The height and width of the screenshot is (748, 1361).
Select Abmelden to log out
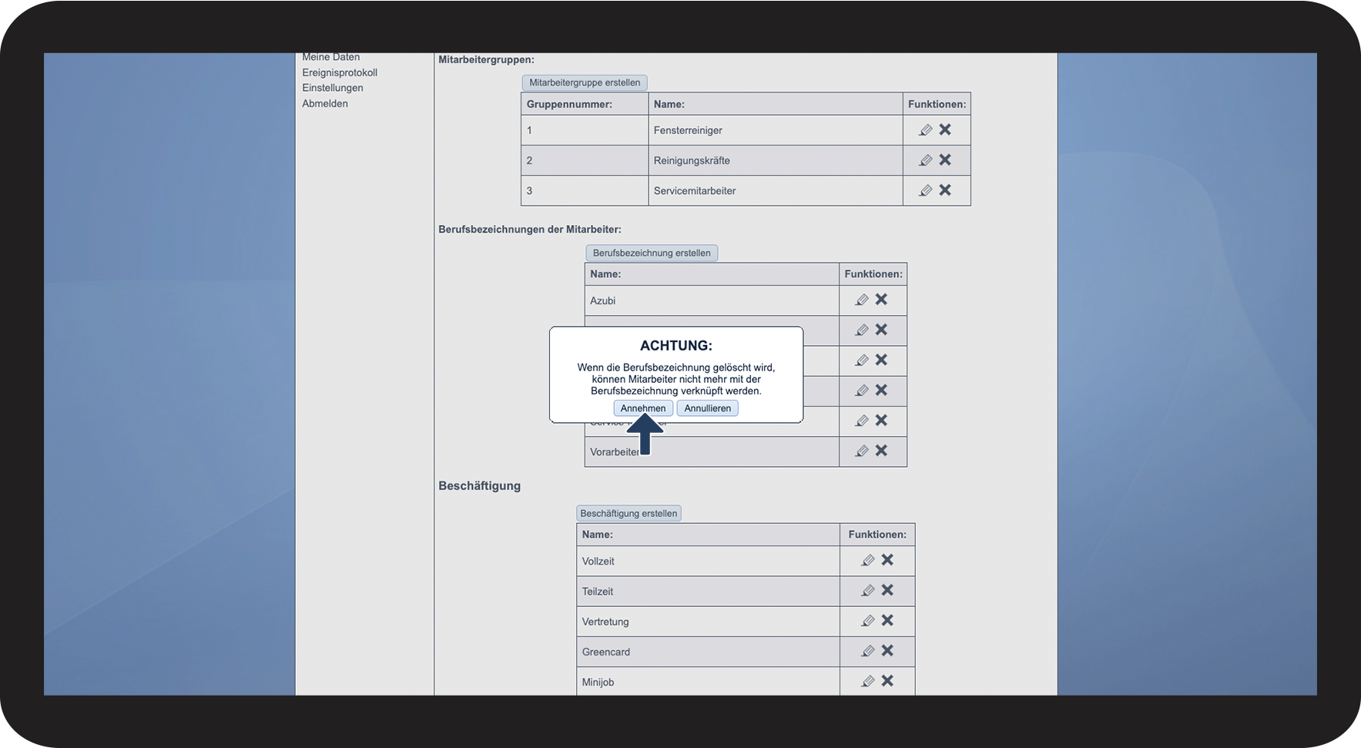pos(325,103)
